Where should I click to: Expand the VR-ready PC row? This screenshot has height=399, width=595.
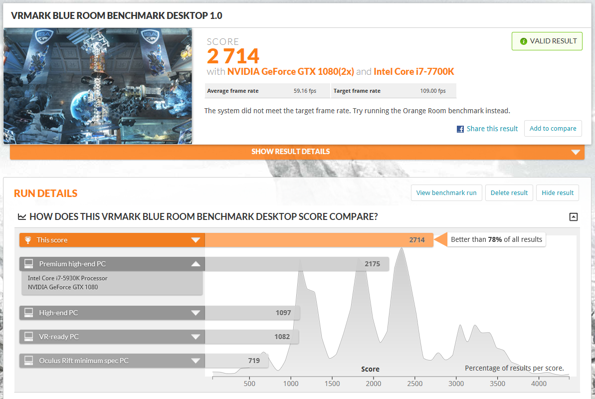[196, 337]
